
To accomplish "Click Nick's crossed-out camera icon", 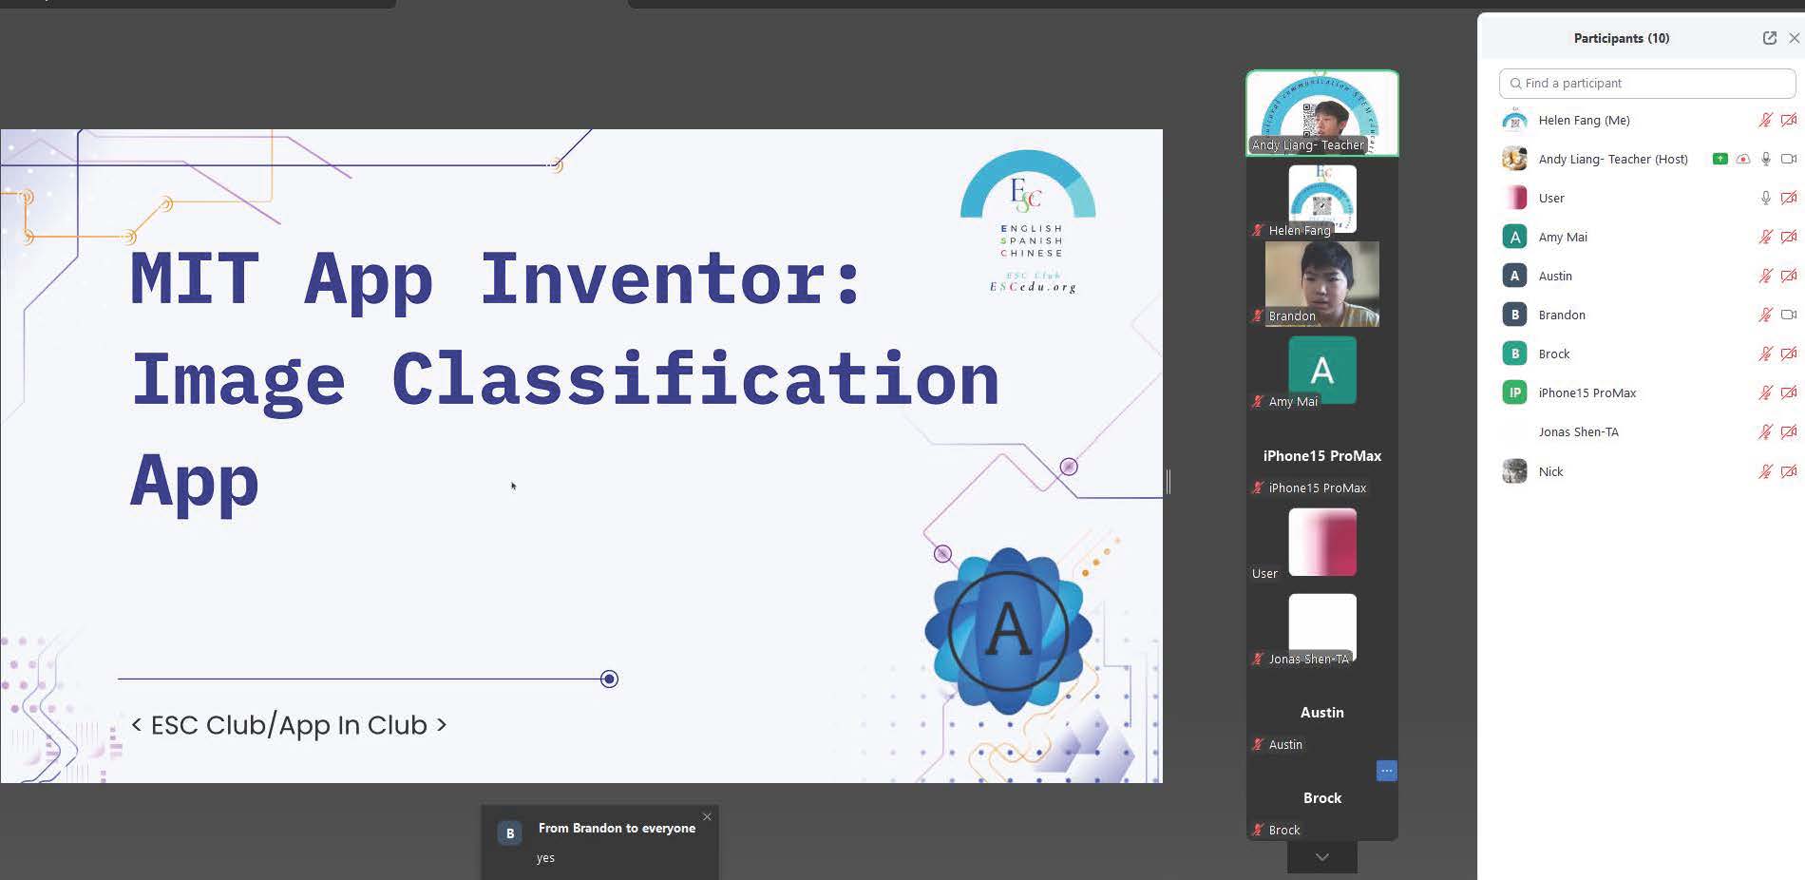I will pyautogui.click(x=1788, y=471).
